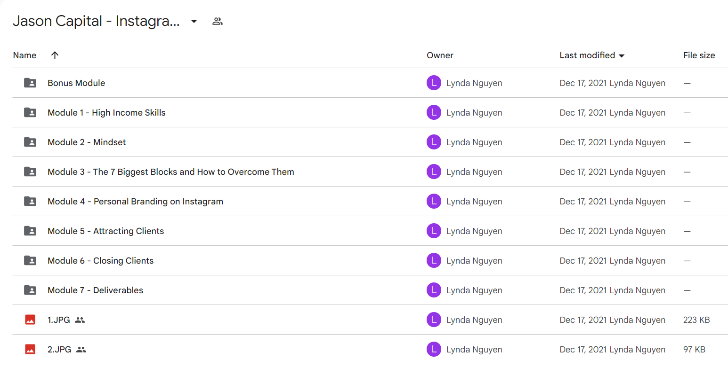
Task: Click the Module 1 folder icon
Action: point(30,112)
